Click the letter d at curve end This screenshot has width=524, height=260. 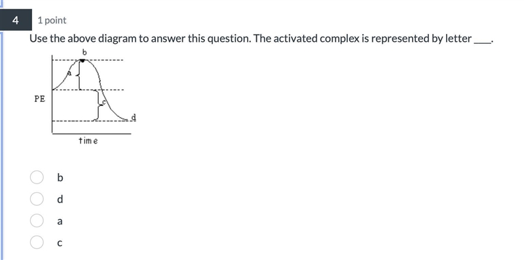tap(134, 117)
